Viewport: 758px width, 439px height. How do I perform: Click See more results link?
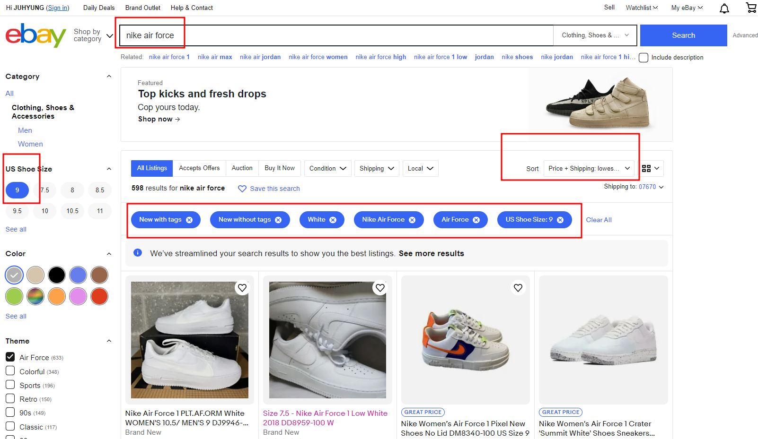[432, 254]
